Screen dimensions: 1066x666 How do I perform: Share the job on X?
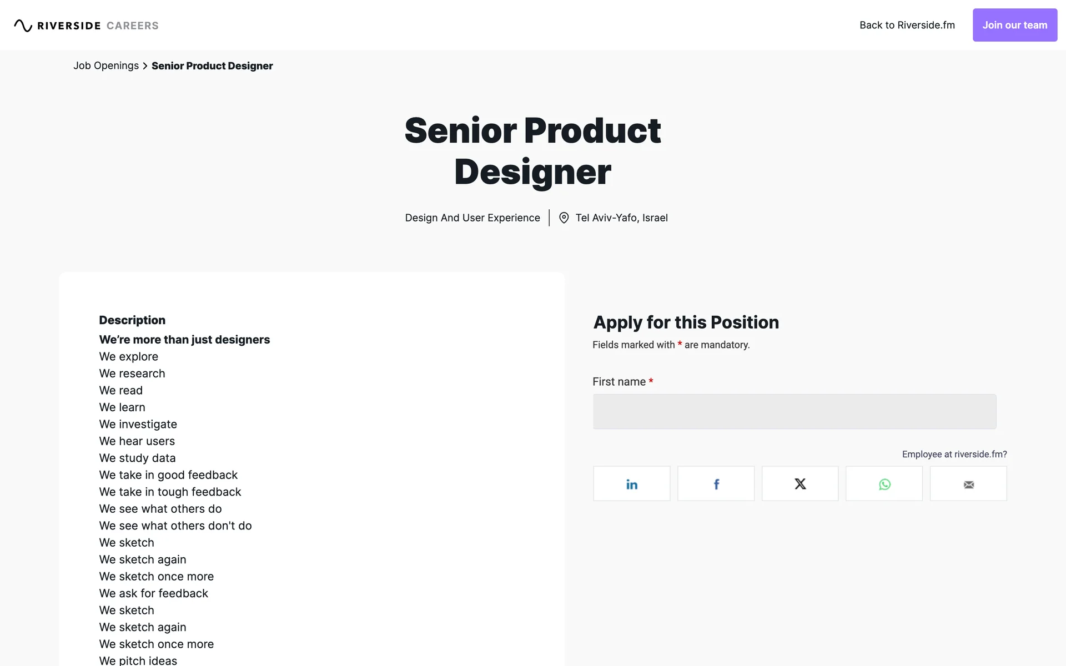pyautogui.click(x=800, y=484)
